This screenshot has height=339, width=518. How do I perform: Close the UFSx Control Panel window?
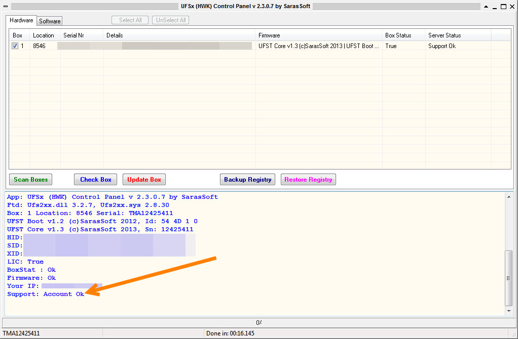point(512,7)
